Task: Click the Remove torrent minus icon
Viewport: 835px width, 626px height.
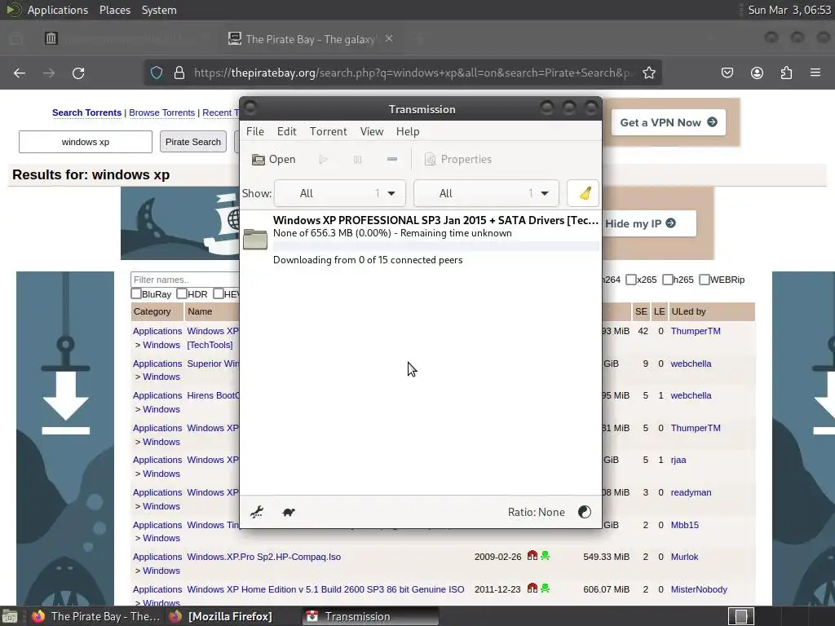Action: (392, 159)
